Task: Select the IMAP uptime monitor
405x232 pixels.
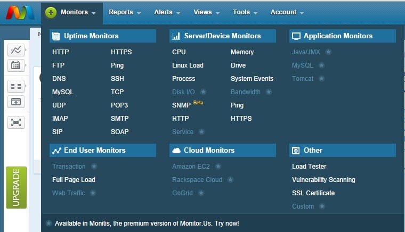Action: [x=60, y=119]
